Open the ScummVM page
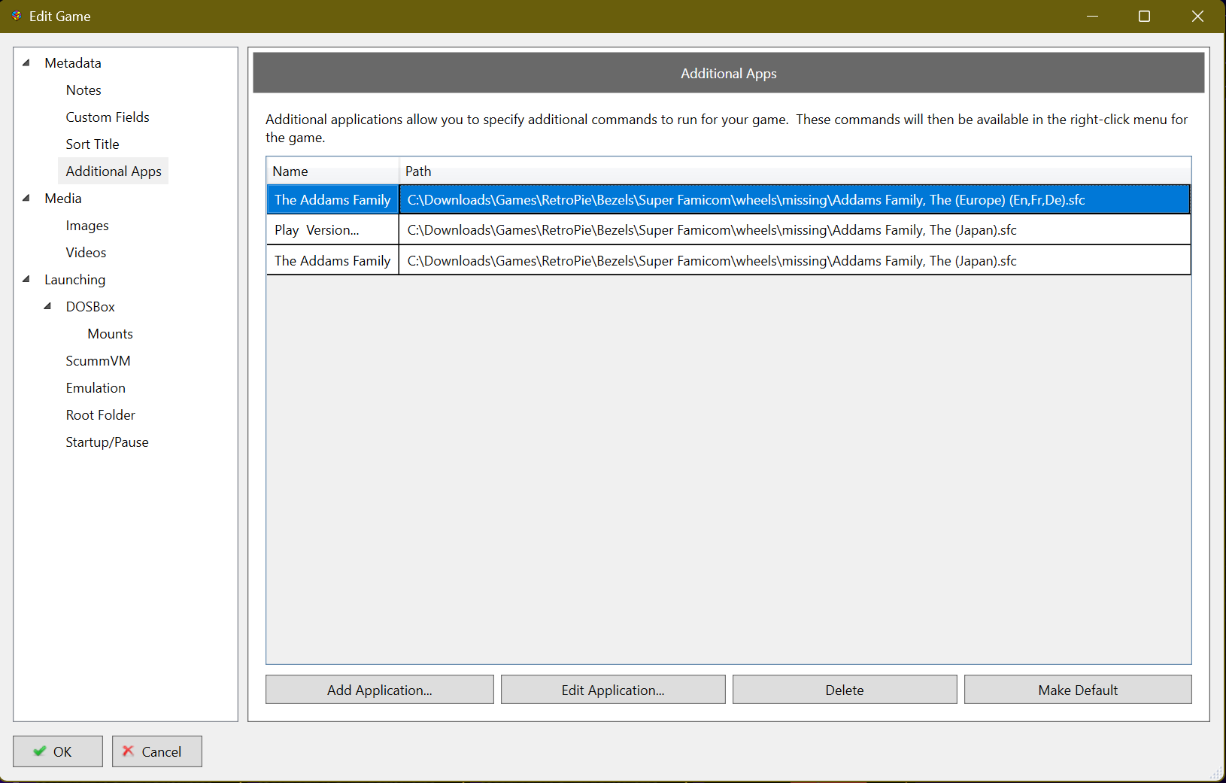 [x=99, y=361]
